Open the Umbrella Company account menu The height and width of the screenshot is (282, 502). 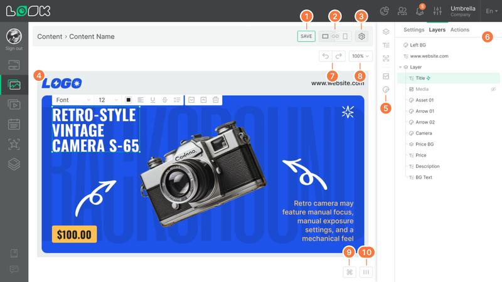click(463, 11)
